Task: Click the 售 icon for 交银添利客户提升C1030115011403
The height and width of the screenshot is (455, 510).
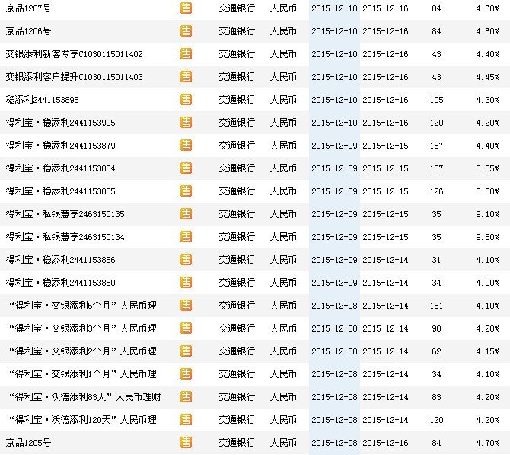Action: 186,77
